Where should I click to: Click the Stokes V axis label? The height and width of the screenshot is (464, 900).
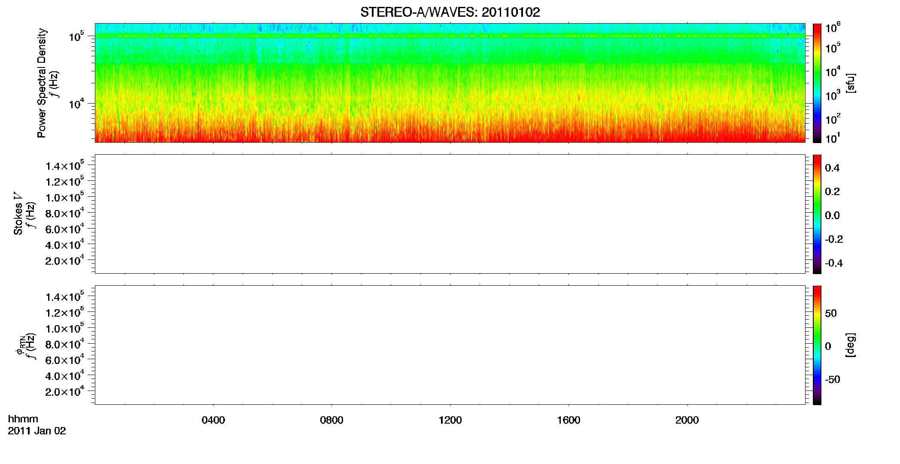18,214
